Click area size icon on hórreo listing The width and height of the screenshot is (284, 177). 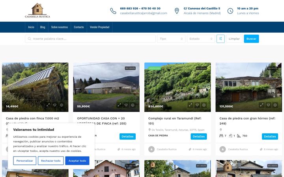(x=239, y=136)
